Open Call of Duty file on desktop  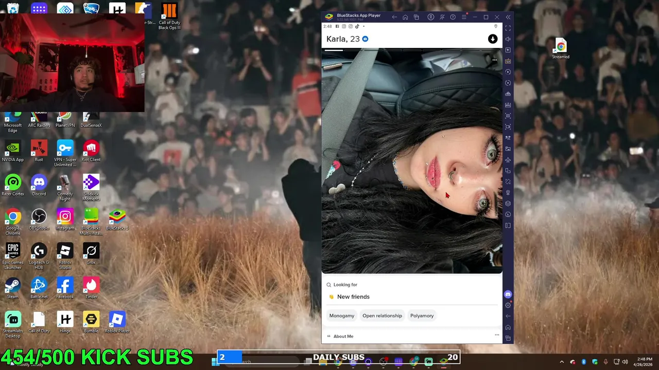point(39,322)
